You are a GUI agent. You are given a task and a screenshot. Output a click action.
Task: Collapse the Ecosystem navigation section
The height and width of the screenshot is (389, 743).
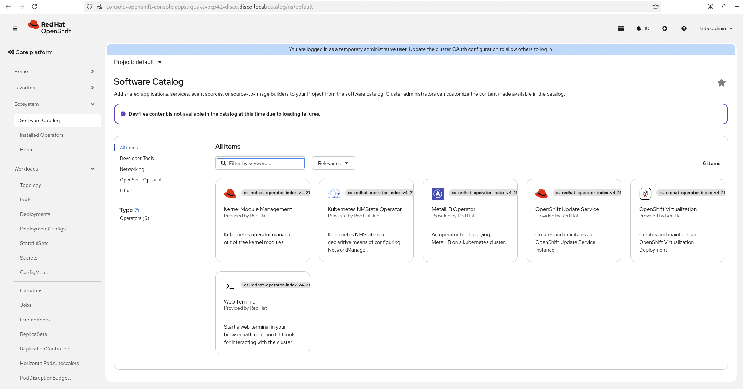[54, 104]
